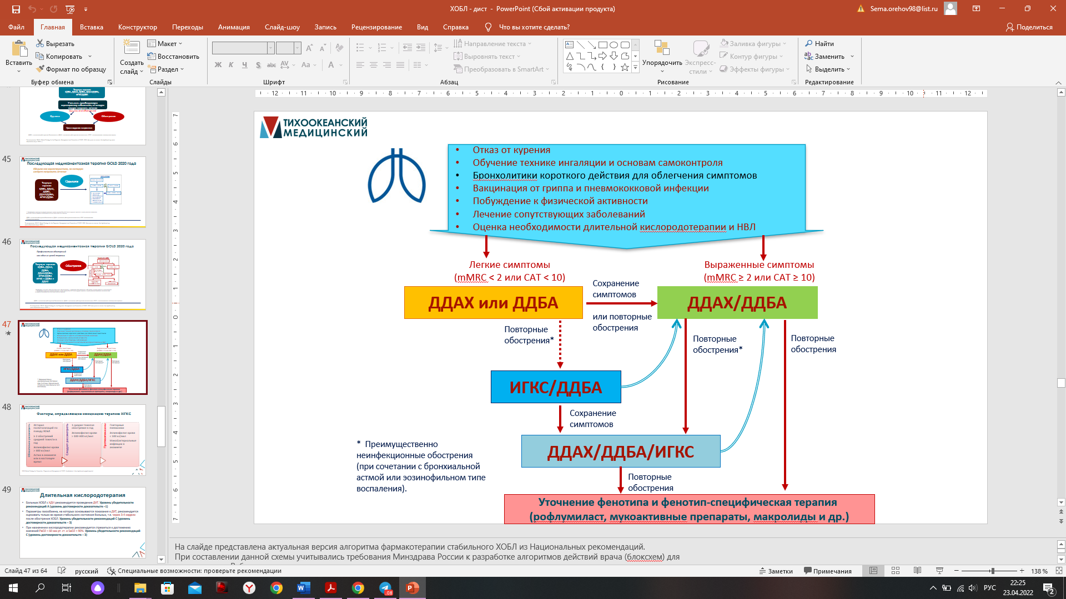Screen dimensions: 1066x599
Task: Click Создать слайд new slide icon
Action: pyautogui.click(x=132, y=48)
